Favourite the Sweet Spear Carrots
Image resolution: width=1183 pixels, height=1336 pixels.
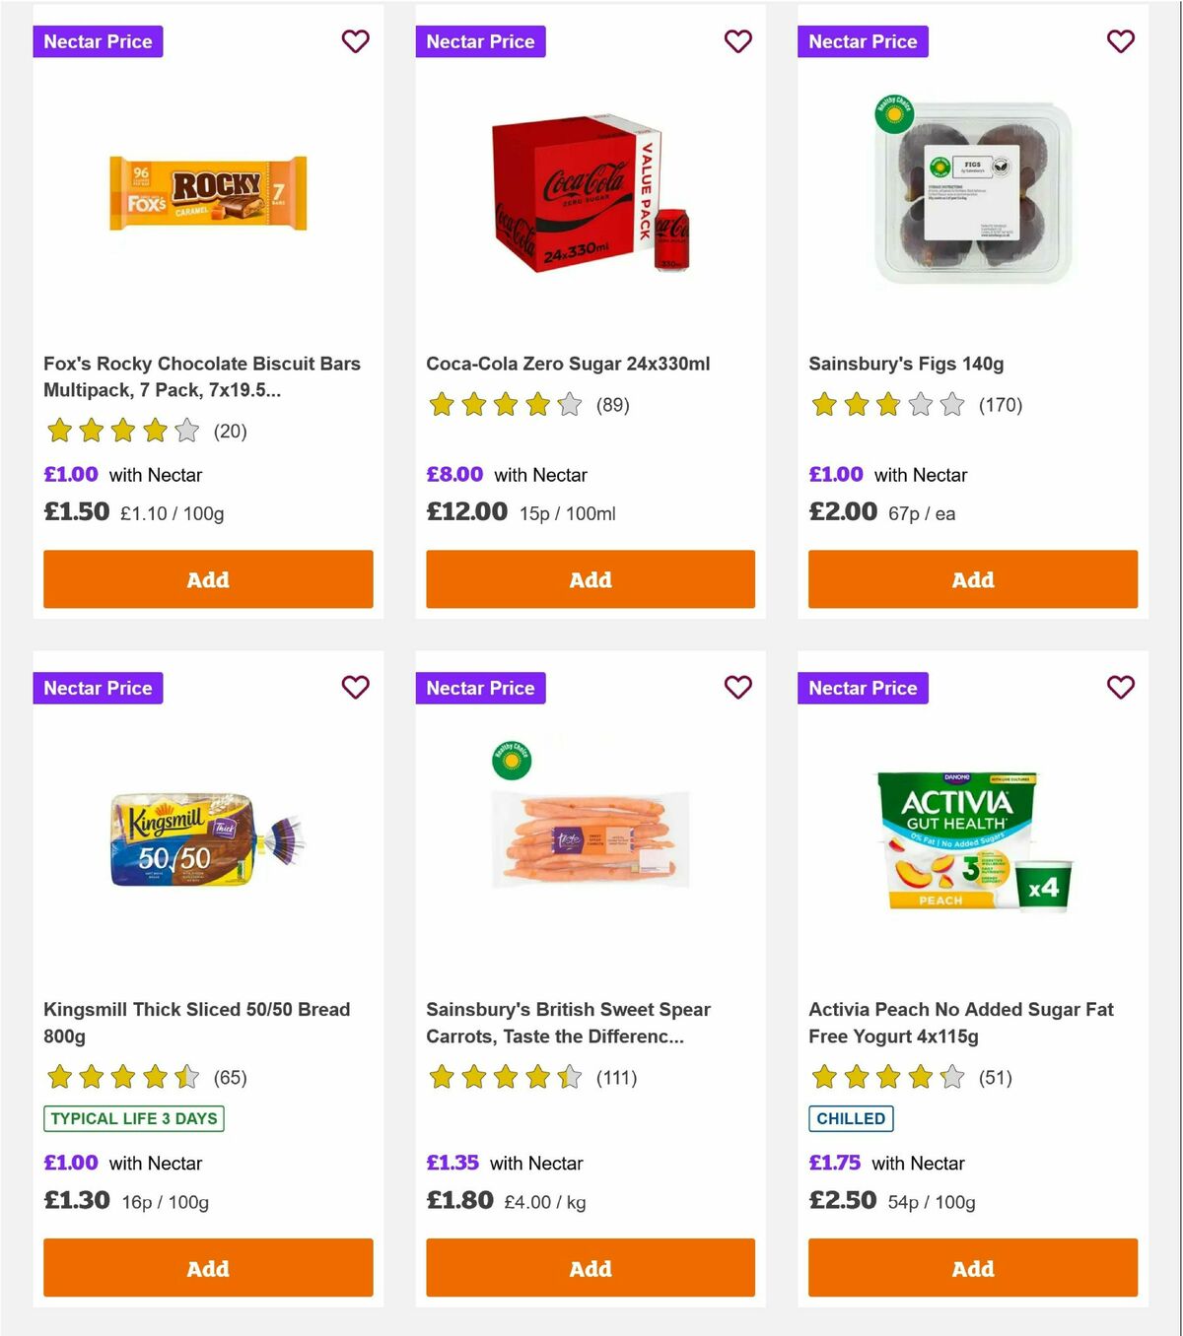[737, 688]
